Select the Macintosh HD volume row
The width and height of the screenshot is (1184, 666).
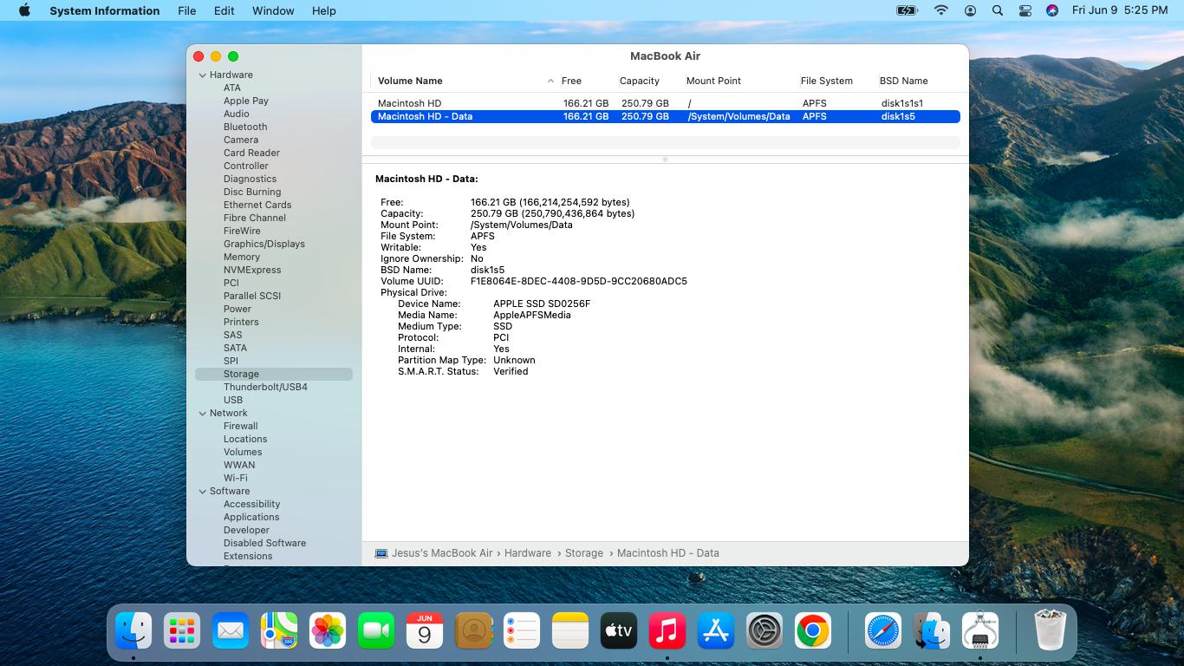pos(665,103)
